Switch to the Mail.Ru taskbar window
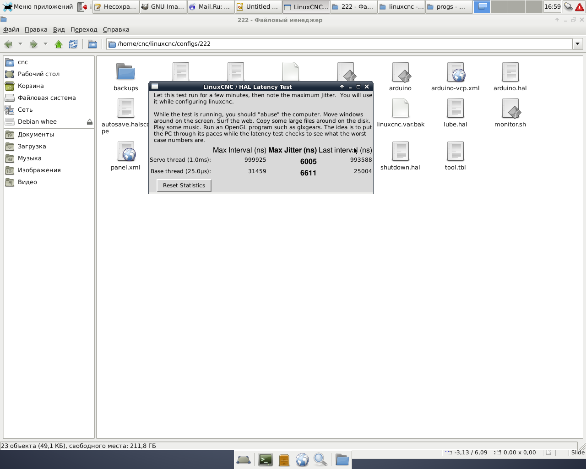586x469 pixels. click(210, 7)
